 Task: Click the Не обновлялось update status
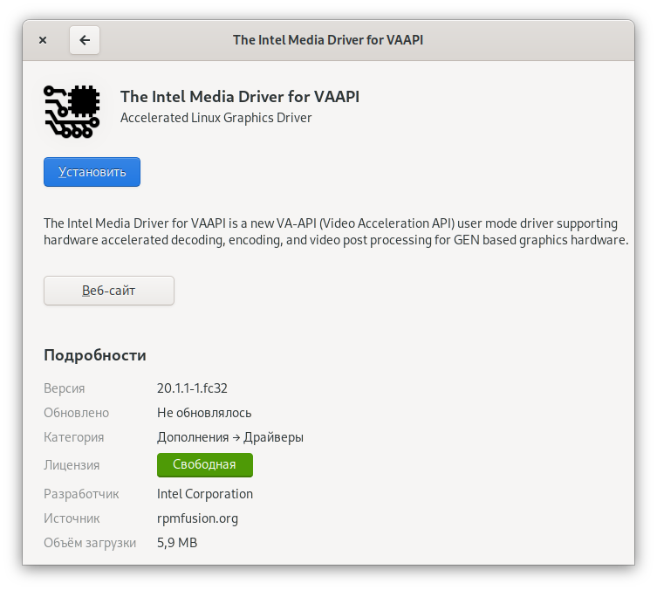[x=204, y=413]
